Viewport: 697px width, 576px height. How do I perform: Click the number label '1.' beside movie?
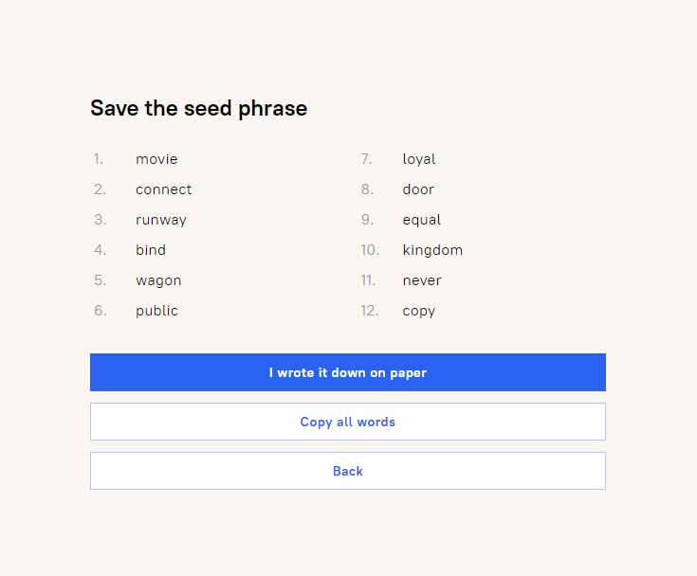(x=99, y=159)
